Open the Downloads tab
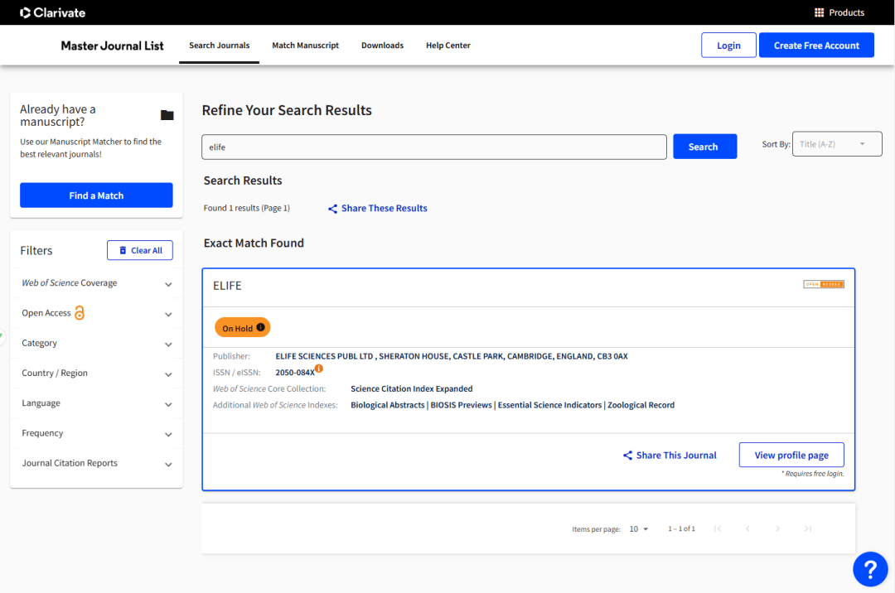The image size is (895, 593). point(382,46)
